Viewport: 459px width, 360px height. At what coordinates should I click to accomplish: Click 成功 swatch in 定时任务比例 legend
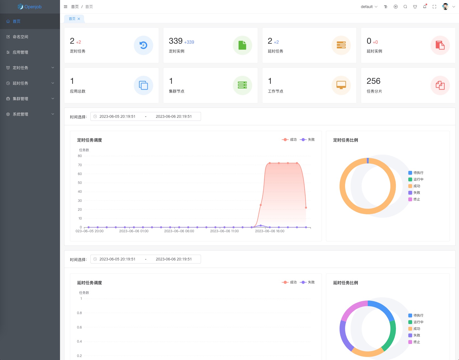click(410, 186)
